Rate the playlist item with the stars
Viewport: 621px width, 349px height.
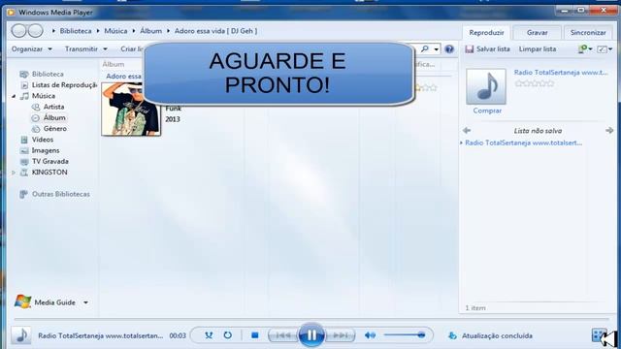[x=535, y=83]
